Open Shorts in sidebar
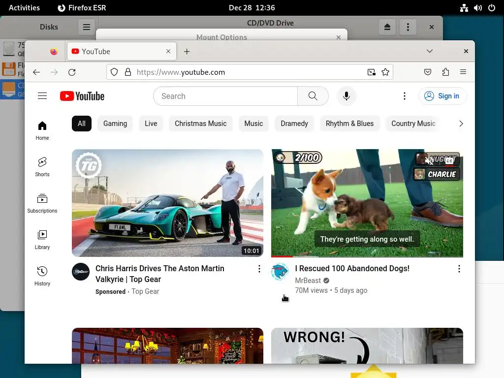The width and height of the screenshot is (504, 378). coord(42,167)
